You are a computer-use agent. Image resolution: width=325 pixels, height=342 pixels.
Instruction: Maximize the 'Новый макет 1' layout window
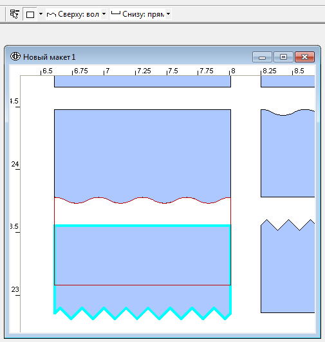(x=283, y=57)
